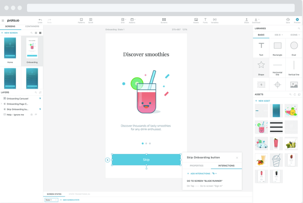
Task: Select the Screen States tab
Action: 54,194
